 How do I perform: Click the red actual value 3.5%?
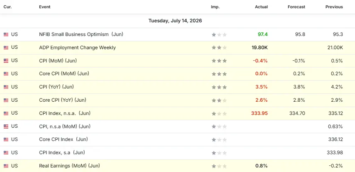click(262, 87)
